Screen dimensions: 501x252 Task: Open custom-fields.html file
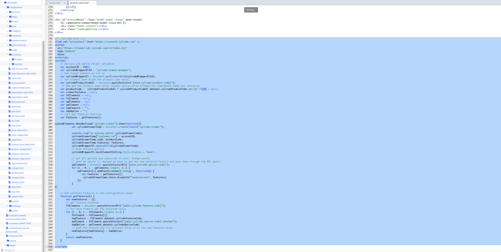click(x=21, y=88)
